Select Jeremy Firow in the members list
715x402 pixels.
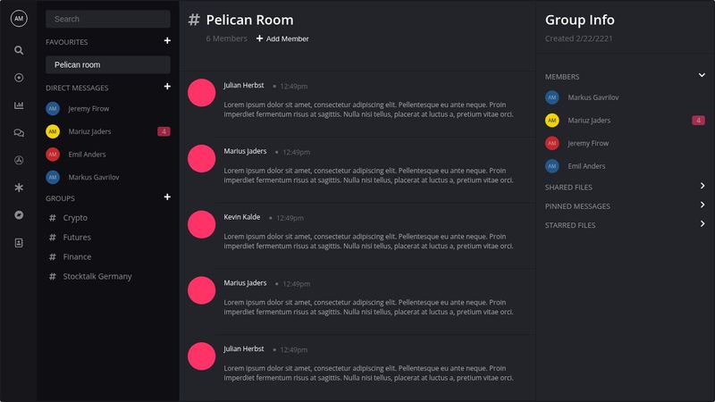[587, 143]
